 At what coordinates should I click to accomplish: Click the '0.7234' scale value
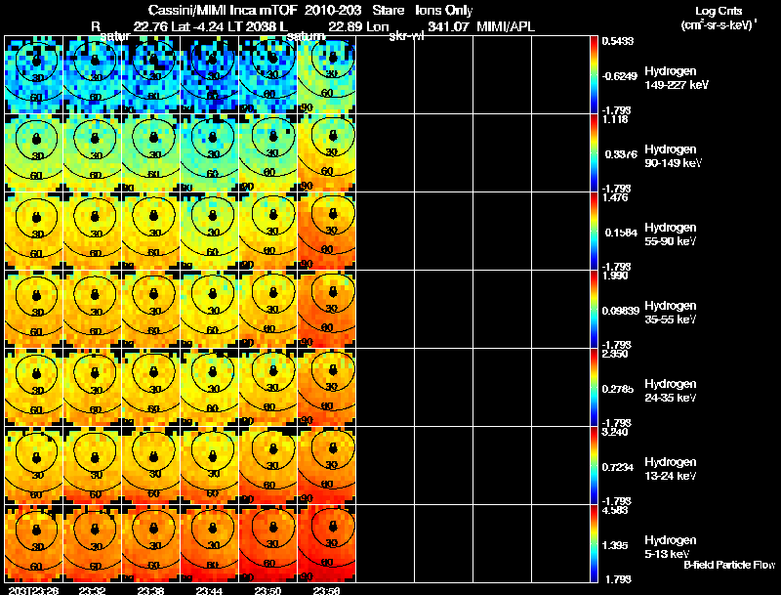tap(618, 467)
